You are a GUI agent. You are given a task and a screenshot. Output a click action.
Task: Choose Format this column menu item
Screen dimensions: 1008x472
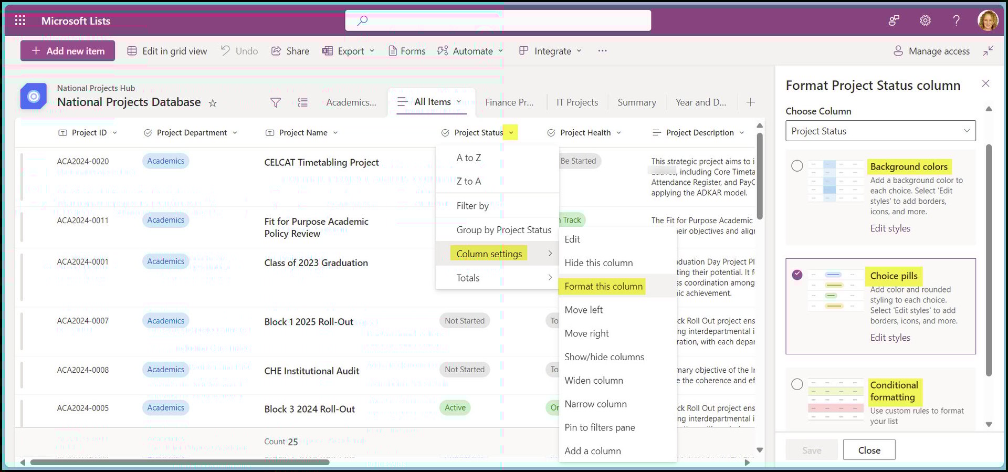[x=603, y=286]
